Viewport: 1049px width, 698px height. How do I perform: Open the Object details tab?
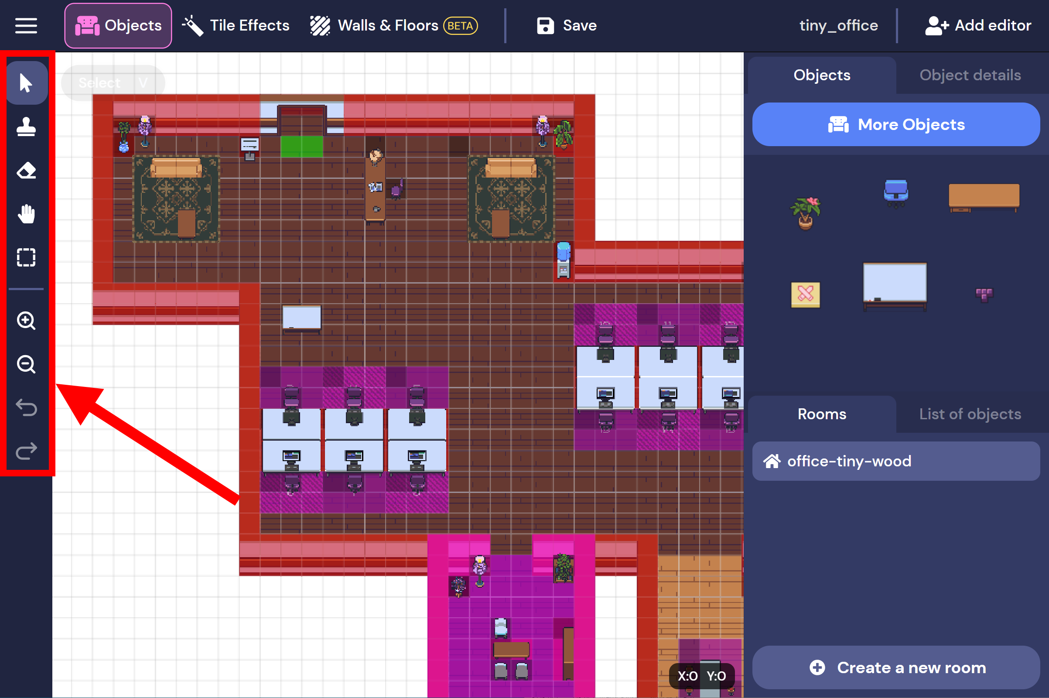pyautogui.click(x=970, y=75)
